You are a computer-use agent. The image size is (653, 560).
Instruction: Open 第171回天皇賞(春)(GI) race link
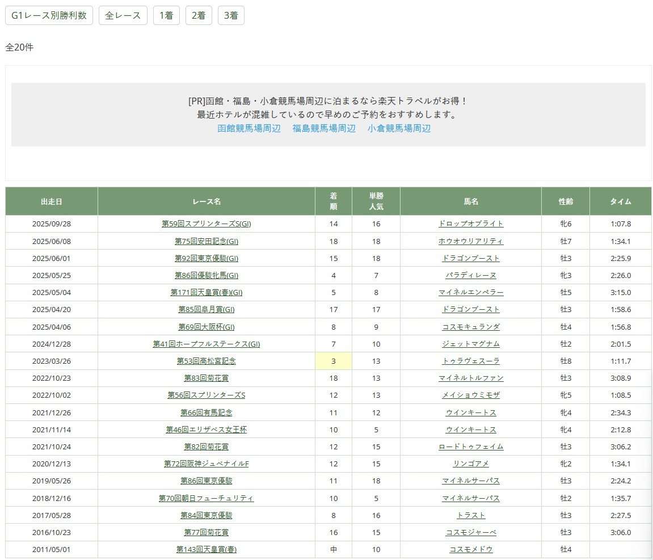[207, 292]
